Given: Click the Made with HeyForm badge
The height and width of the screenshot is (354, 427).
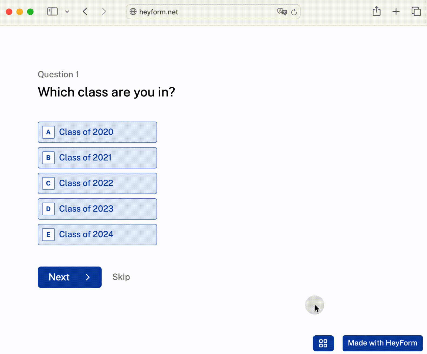Looking at the screenshot, I should pyautogui.click(x=382, y=343).
